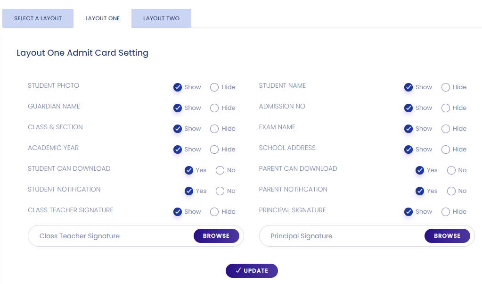Disable Parent Notification with No option

pyautogui.click(x=451, y=191)
